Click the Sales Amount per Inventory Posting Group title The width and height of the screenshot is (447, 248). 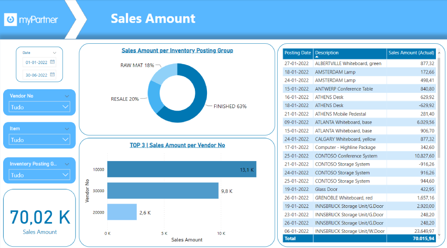pyautogui.click(x=177, y=51)
